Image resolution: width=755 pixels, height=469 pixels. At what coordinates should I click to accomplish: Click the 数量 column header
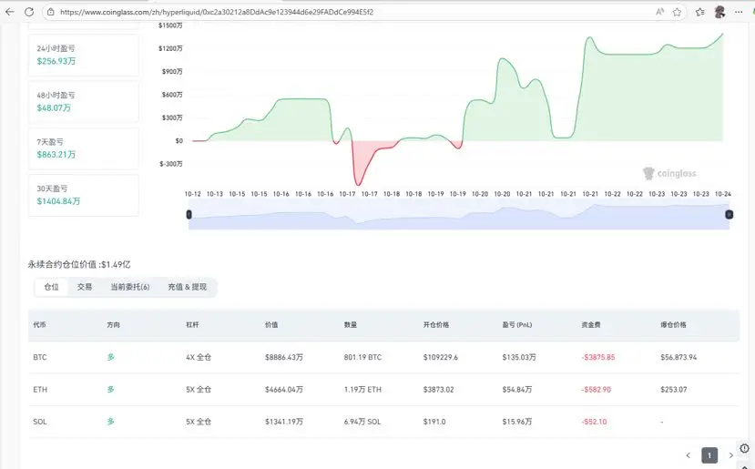point(351,325)
